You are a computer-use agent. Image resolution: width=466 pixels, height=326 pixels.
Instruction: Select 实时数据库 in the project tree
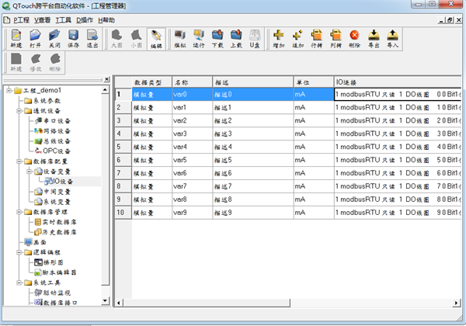click(x=59, y=222)
